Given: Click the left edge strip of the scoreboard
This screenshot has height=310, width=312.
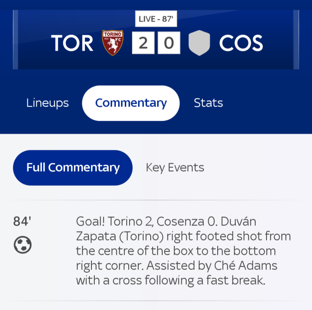Looking at the screenshot, I should pos(16,40).
